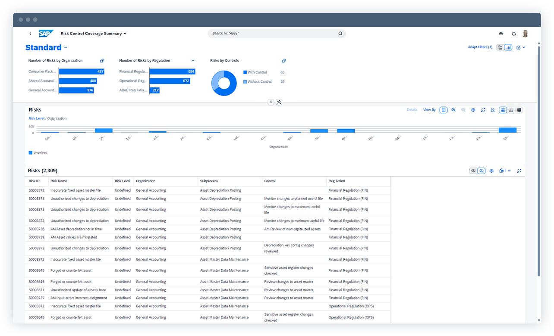The width and height of the screenshot is (554, 336).
Task: Open the Standard variant dropdown
Action: [65, 47]
